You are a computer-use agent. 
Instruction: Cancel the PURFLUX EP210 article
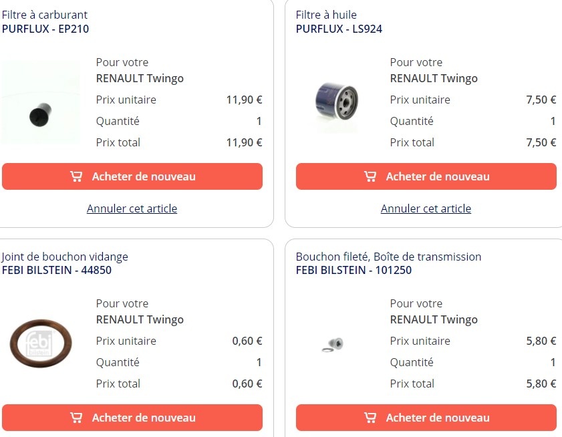[132, 208]
